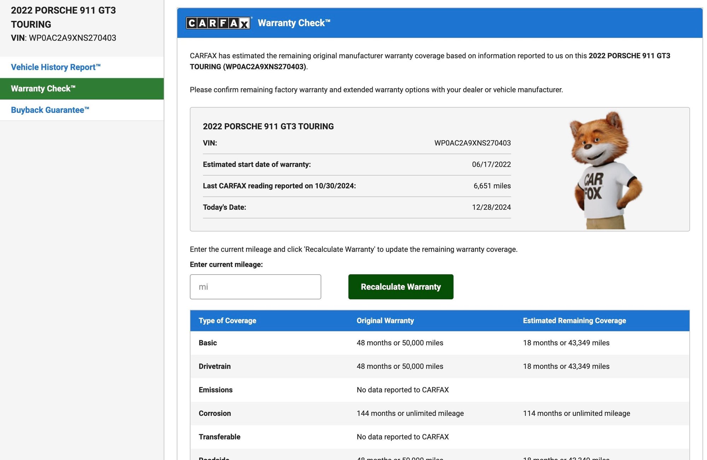
Task: Open Vehicle History Report page
Action: (x=56, y=67)
